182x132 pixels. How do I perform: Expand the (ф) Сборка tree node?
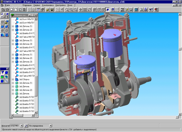[x=13, y=79]
